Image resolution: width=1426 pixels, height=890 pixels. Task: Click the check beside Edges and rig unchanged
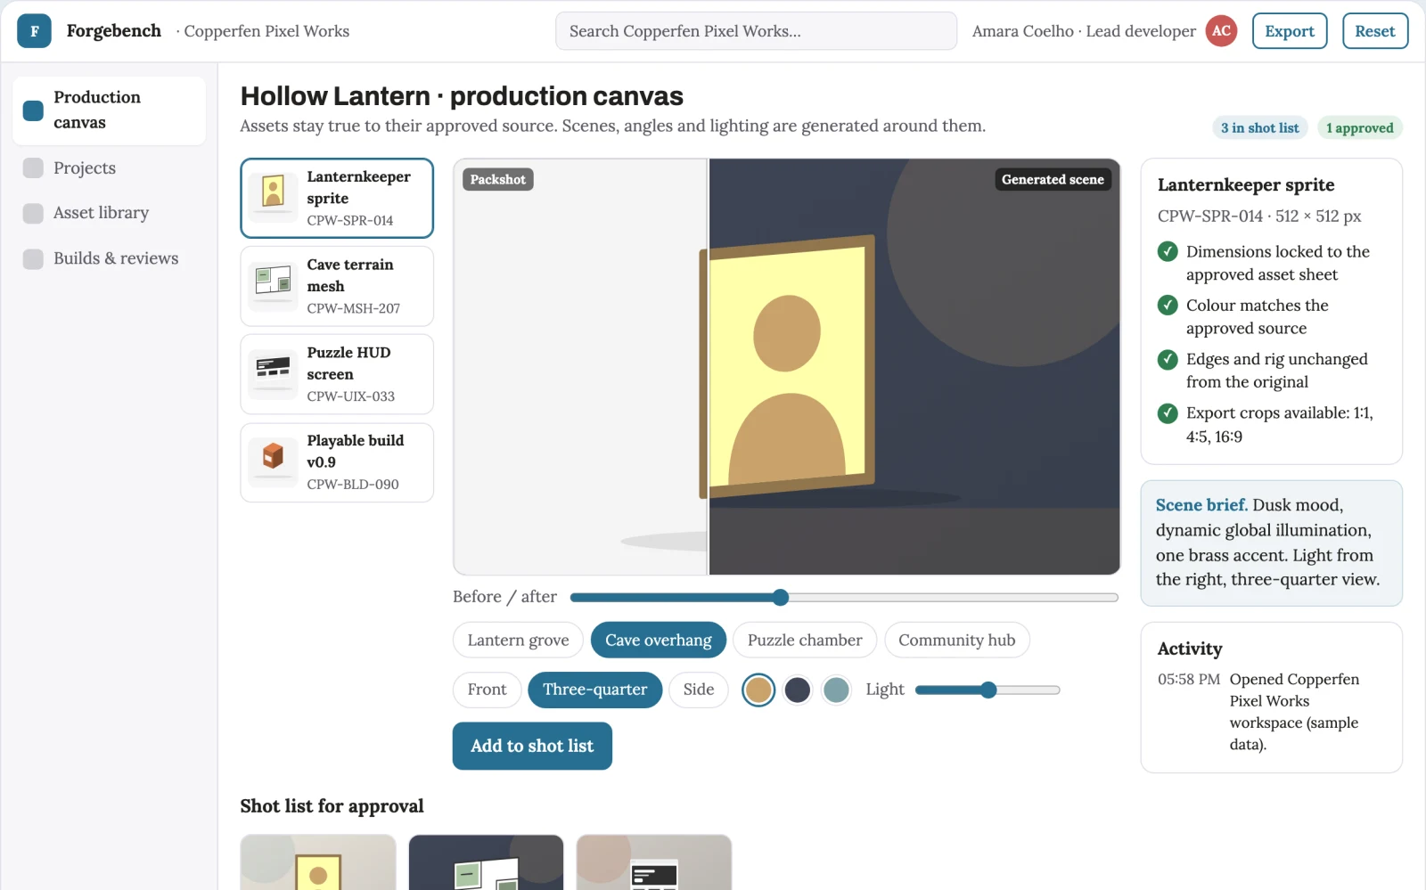click(x=1168, y=360)
